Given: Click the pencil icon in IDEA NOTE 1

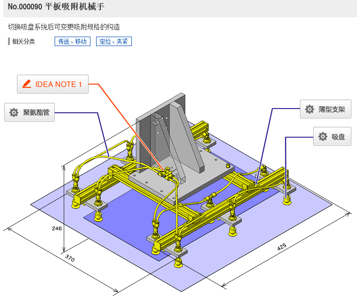Looking at the screenshot, I should (27, 84).
